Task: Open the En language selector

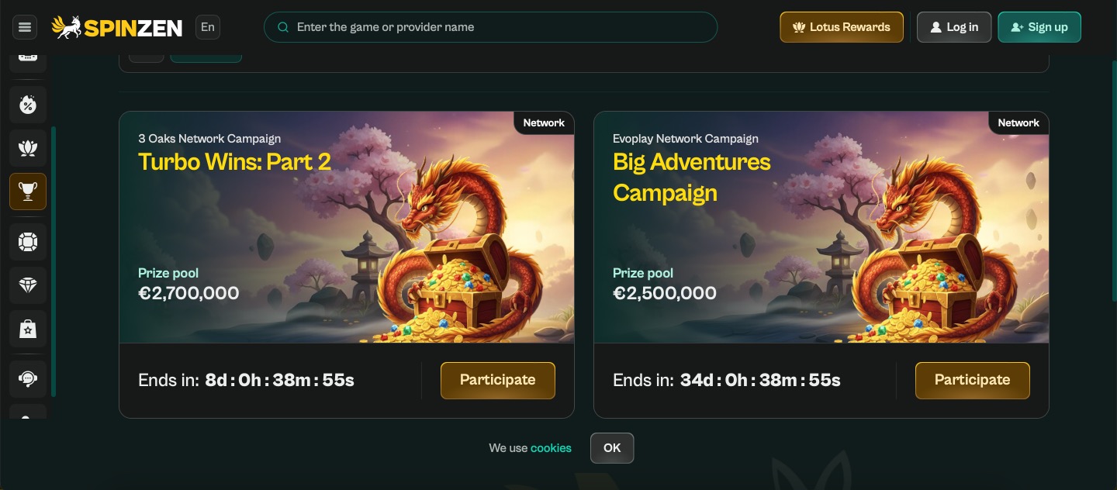Action: pos(208,27)
